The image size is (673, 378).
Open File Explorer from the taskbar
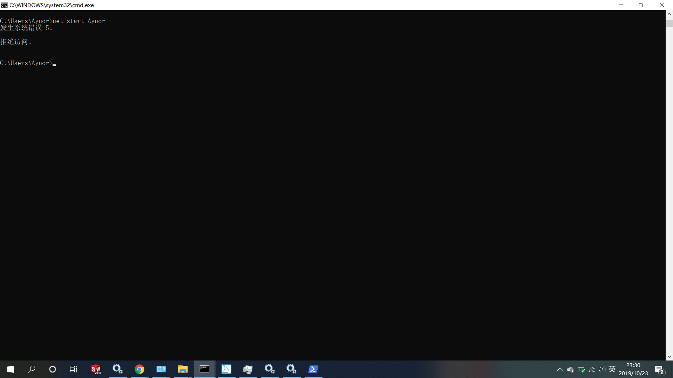point(183,369)
